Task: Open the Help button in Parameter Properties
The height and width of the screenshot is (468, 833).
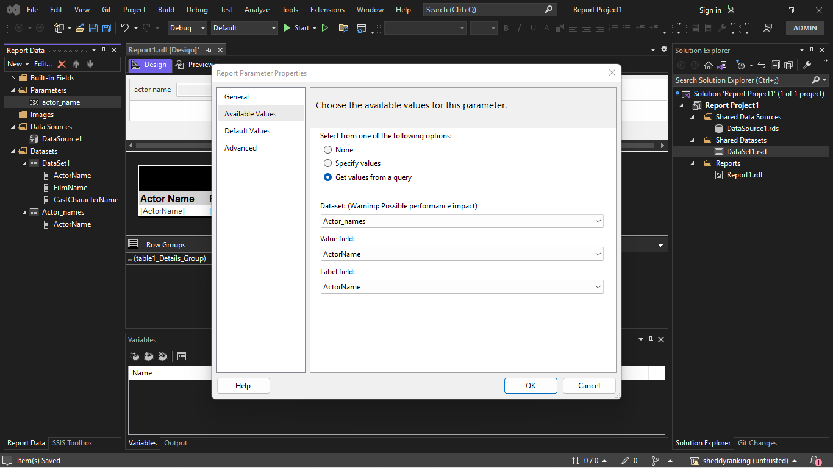Action: (243, 385)
